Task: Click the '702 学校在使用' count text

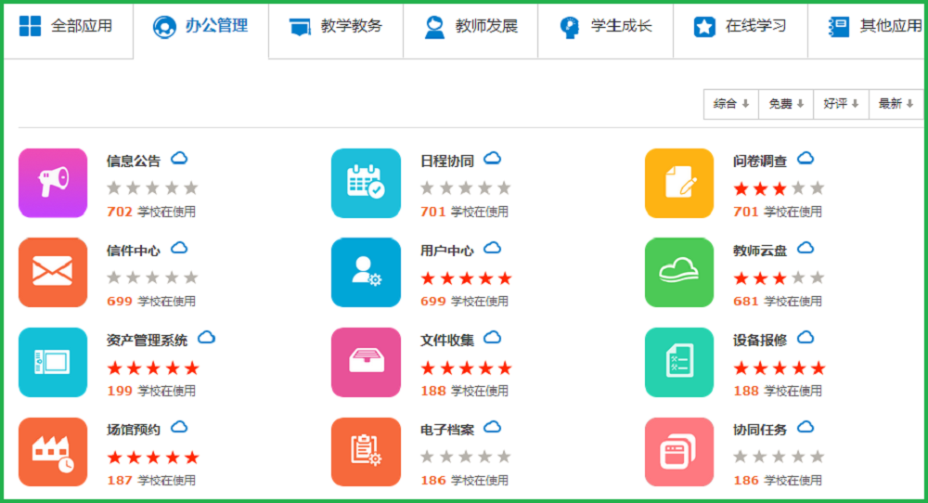Action: point(151,212)
